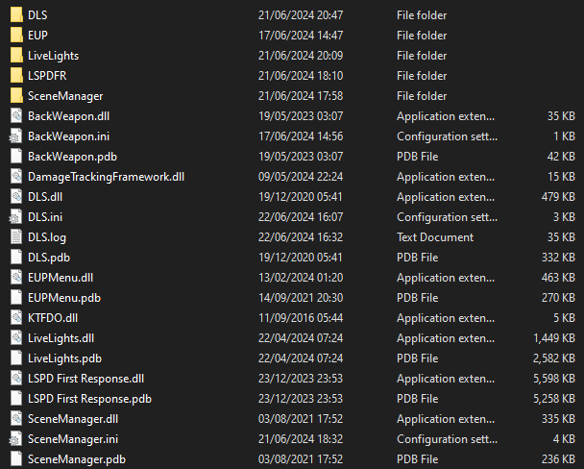
Task: Click the BackWeapon.dll file icon
Action: (x=15, y=116)
